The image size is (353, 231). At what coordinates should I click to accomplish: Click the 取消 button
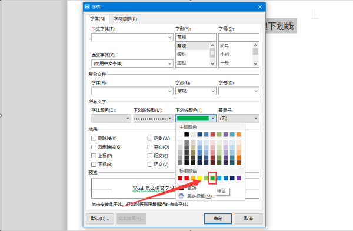(248, 219)
